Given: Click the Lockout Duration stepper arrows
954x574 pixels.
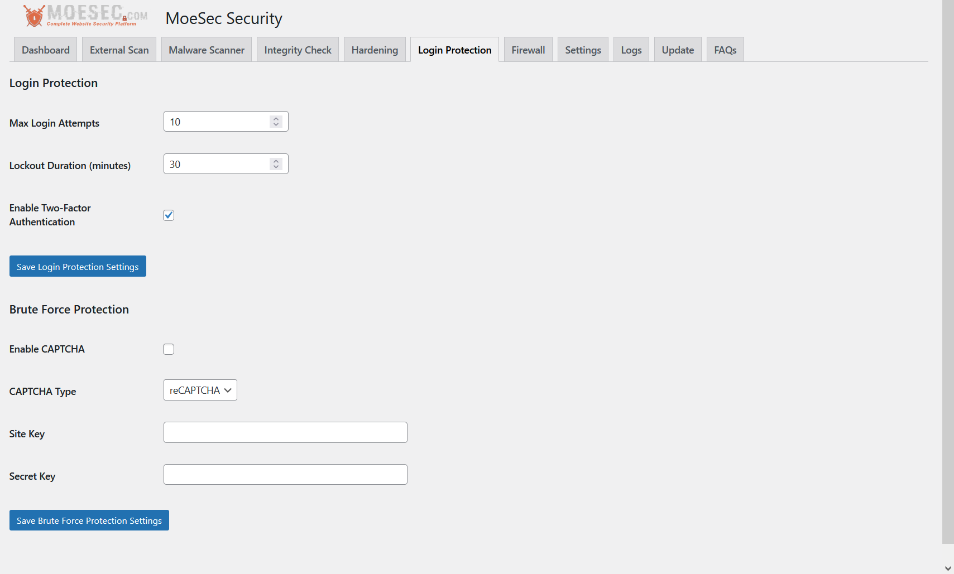Looking at the screenshot, I should [276, 164].
